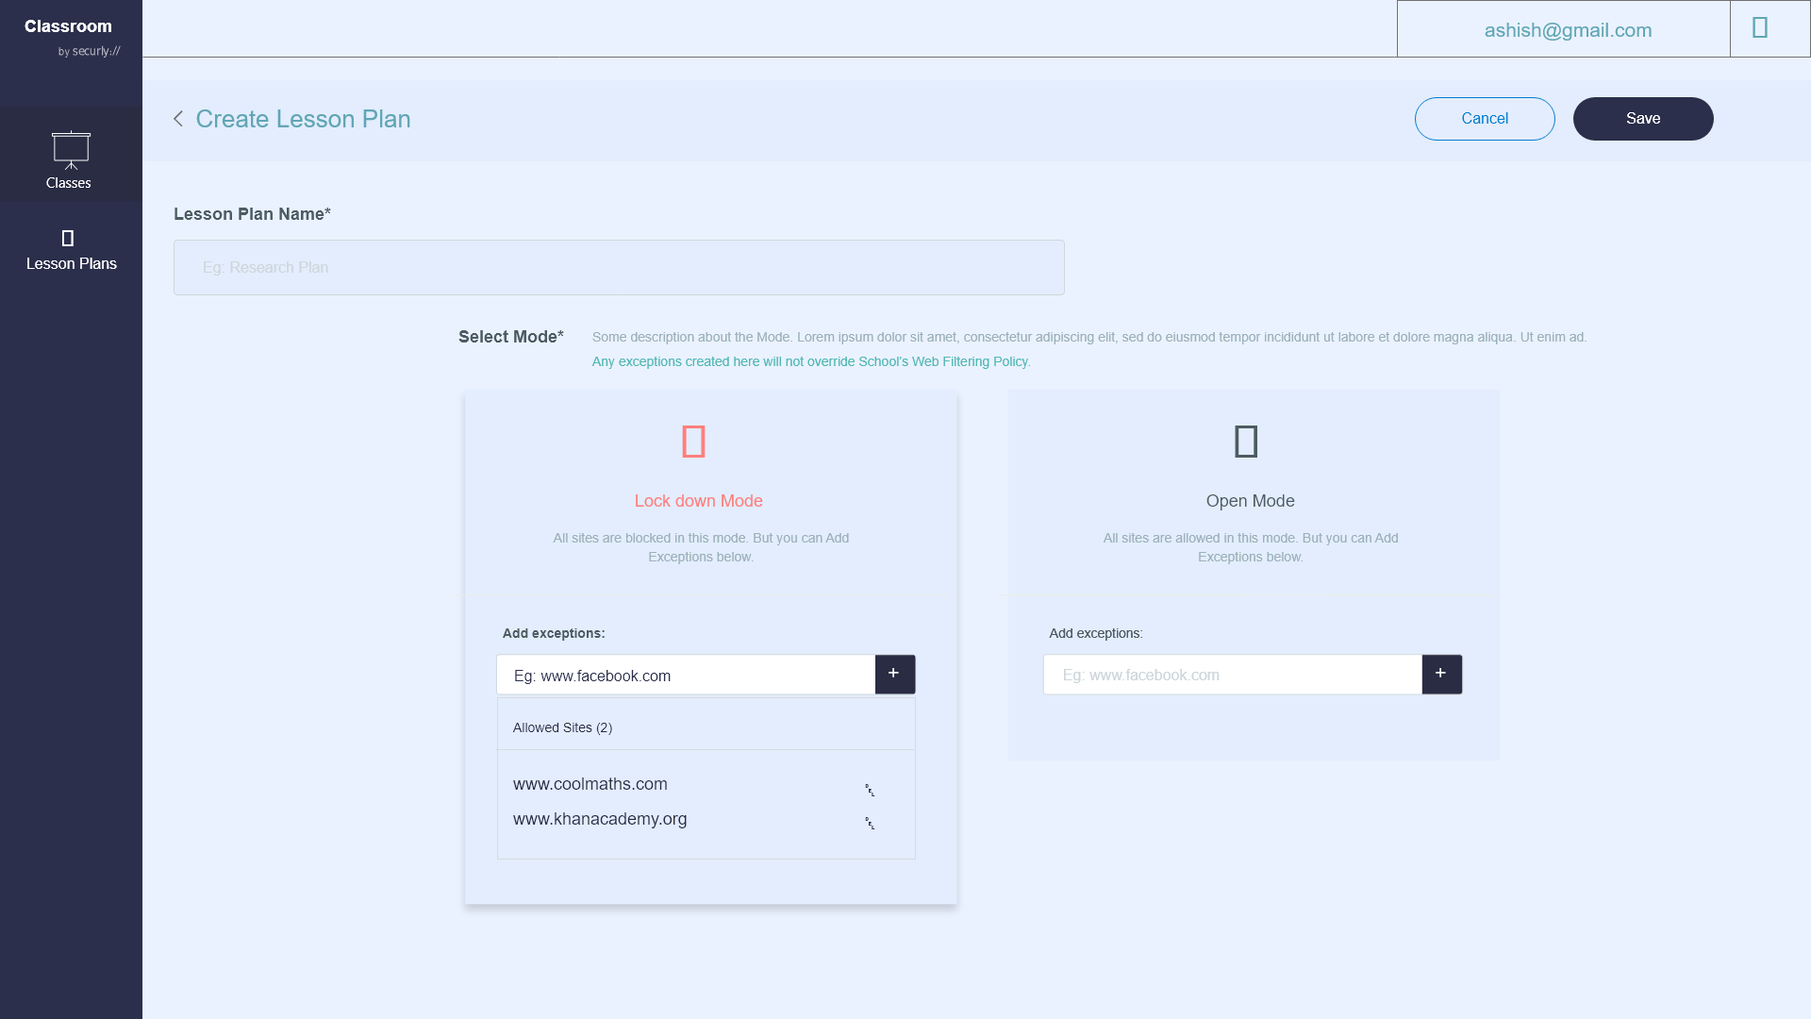Image resolution: width=1811 pixels, height=1019 pixels.
Task: Click the Open Mode icon
Action: (1245, 442)
